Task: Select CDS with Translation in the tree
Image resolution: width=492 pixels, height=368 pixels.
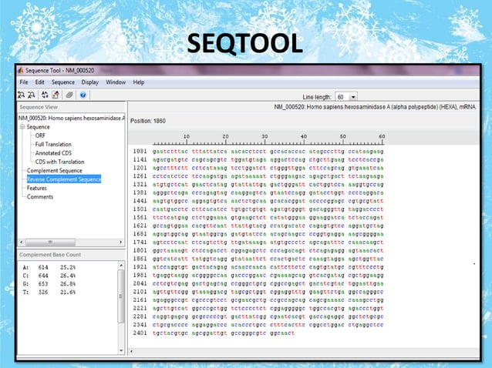Action: tap(60, 162)
